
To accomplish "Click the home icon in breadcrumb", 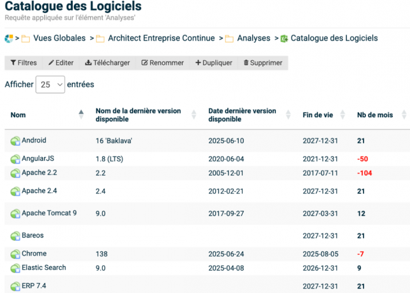I will pos(9,38).
